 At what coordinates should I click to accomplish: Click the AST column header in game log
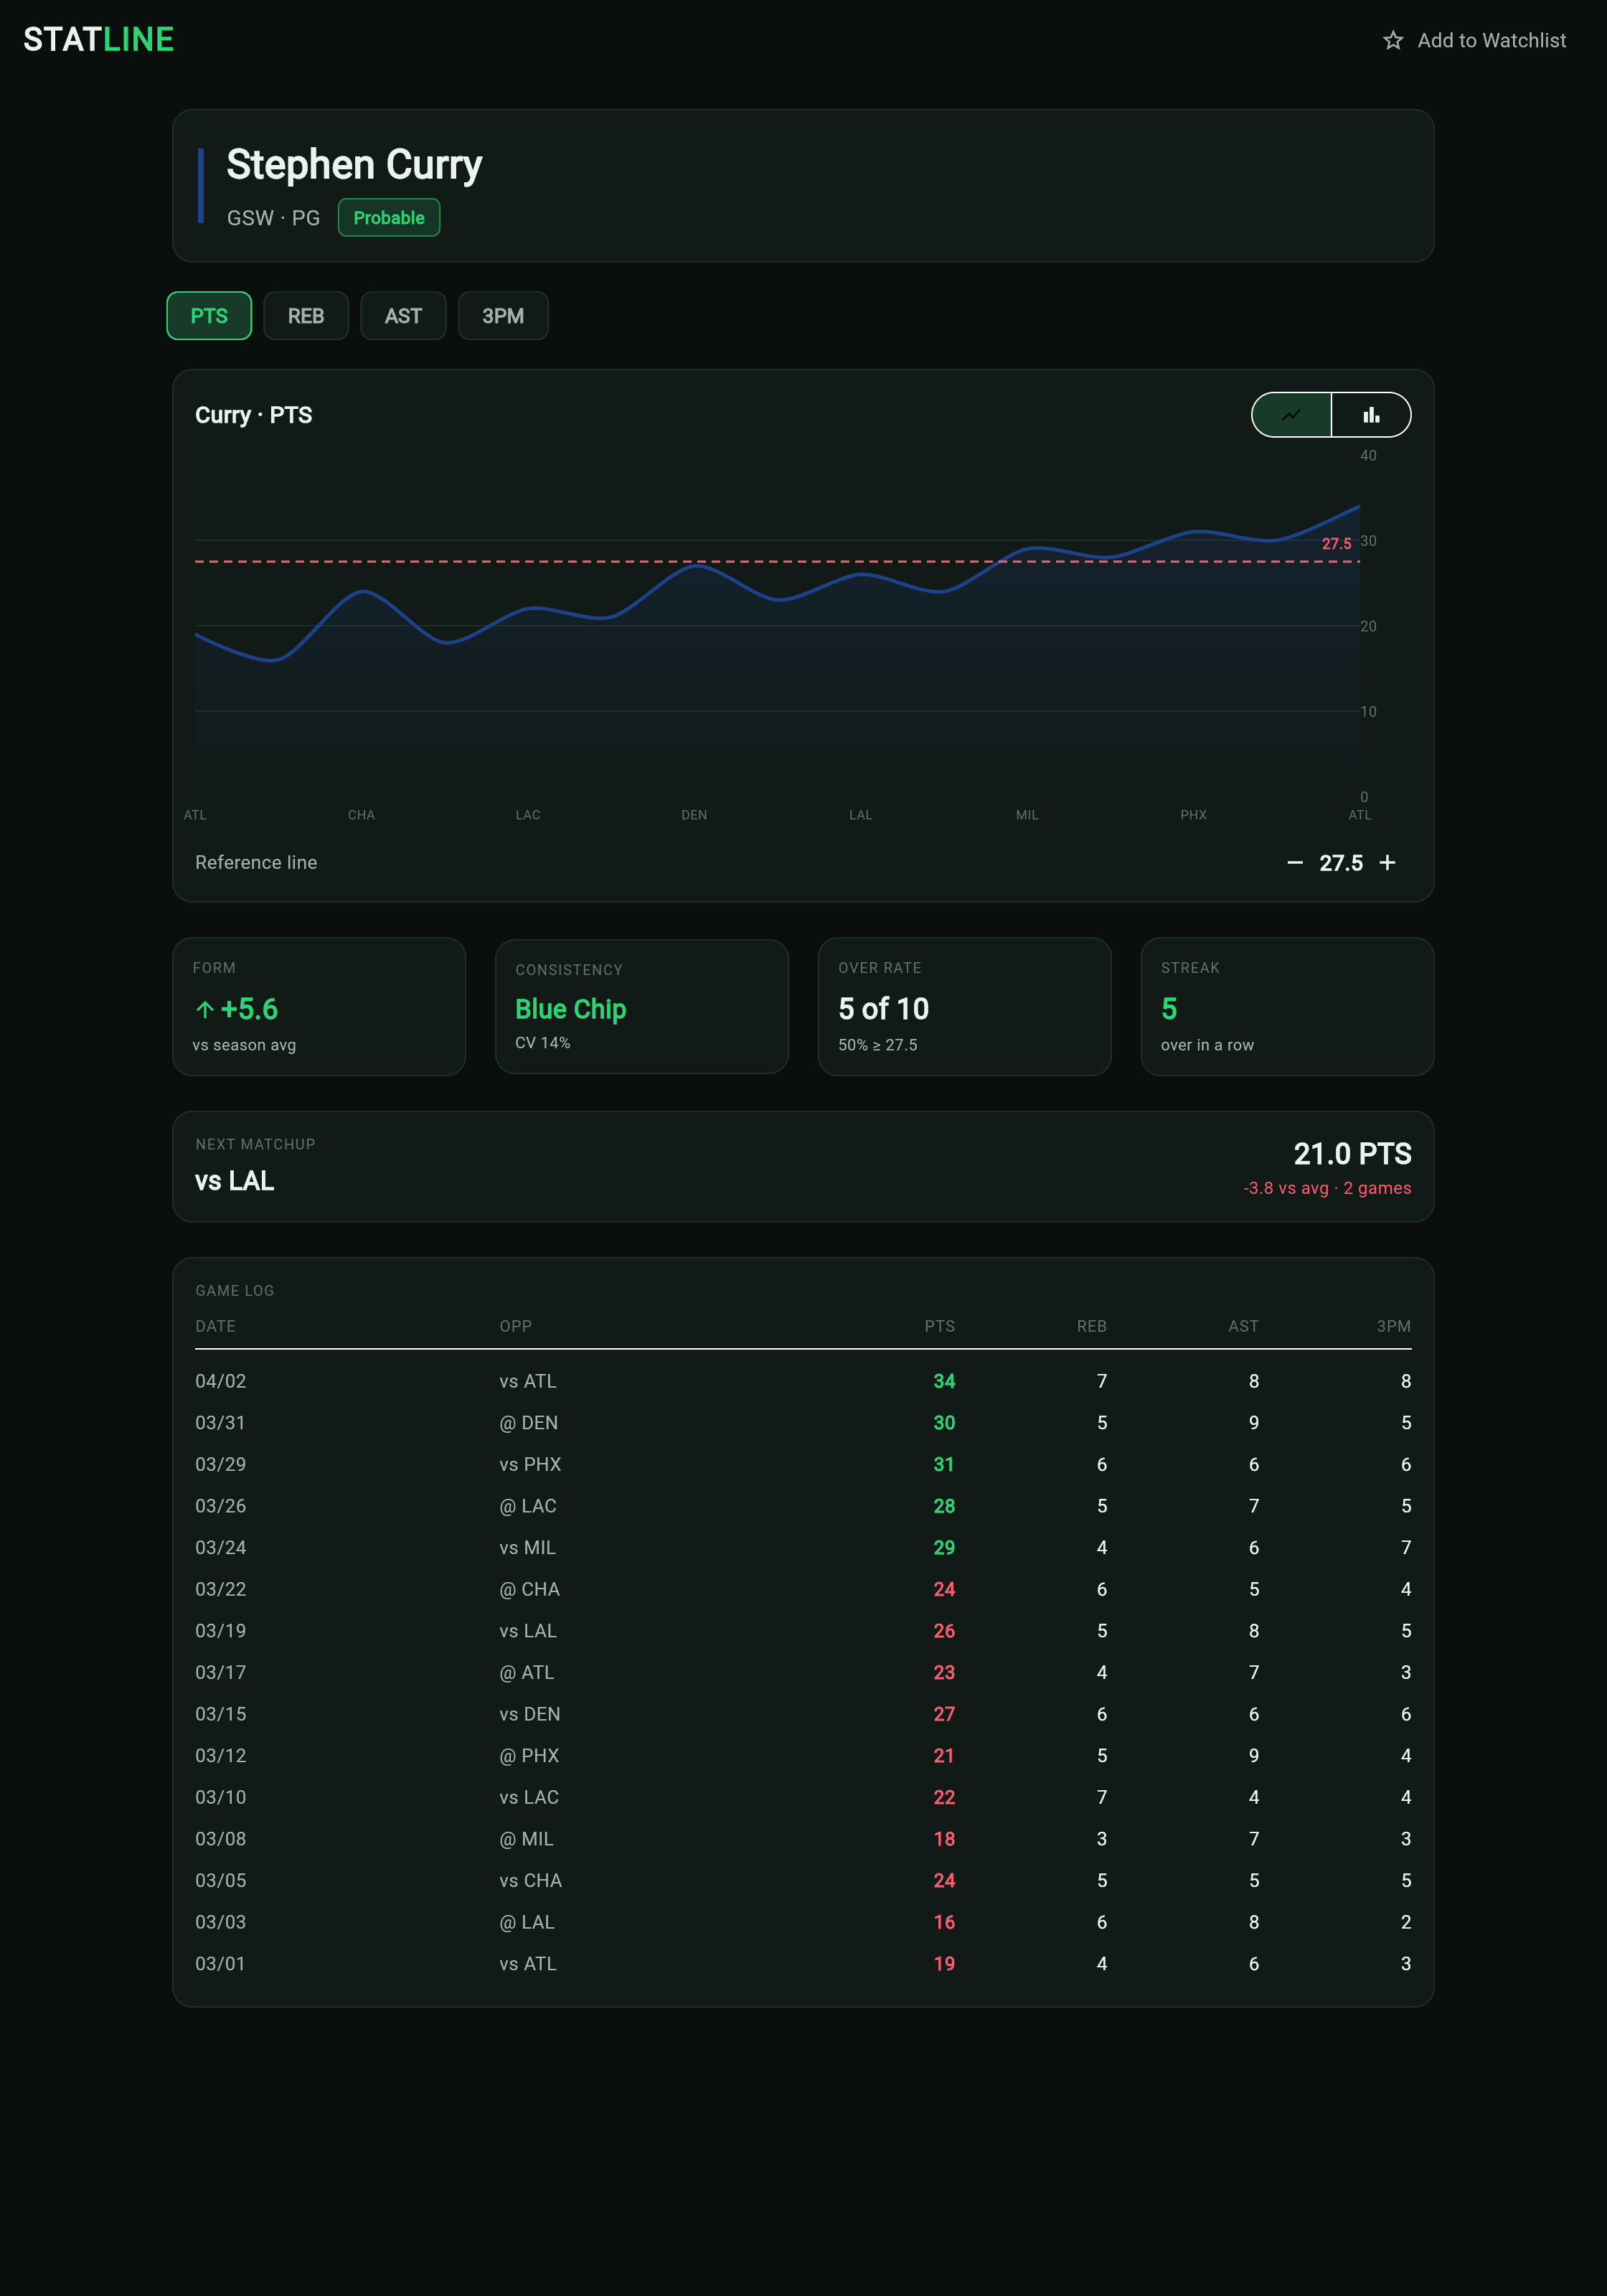pos(1243,1326)
